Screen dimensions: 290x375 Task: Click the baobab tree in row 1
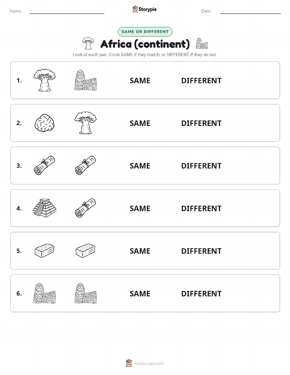[x=45, y=80]
